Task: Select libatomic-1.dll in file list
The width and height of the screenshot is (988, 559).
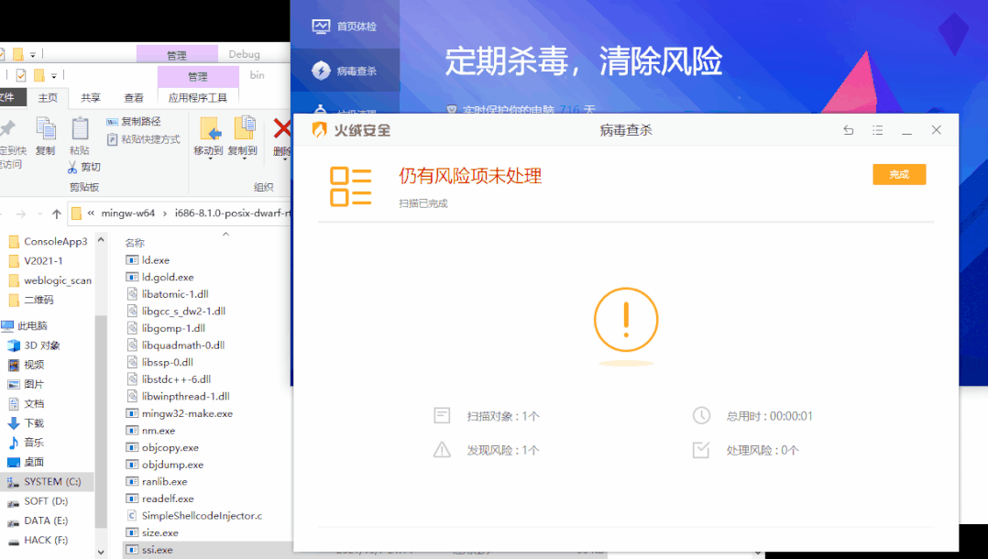Action: (x=168, y=293)
